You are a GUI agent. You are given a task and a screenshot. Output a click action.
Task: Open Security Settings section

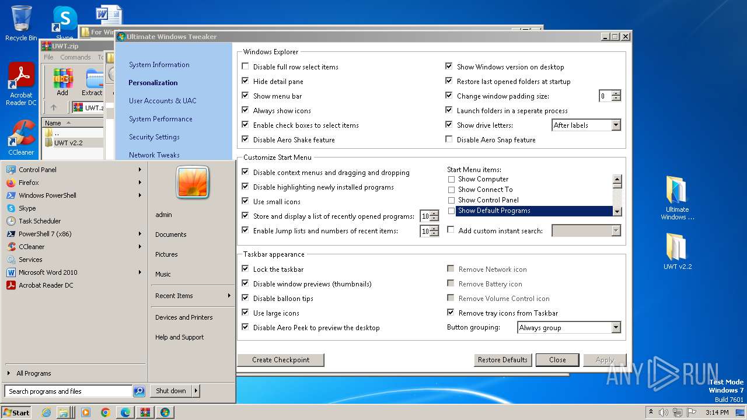[x=154, y=137]
